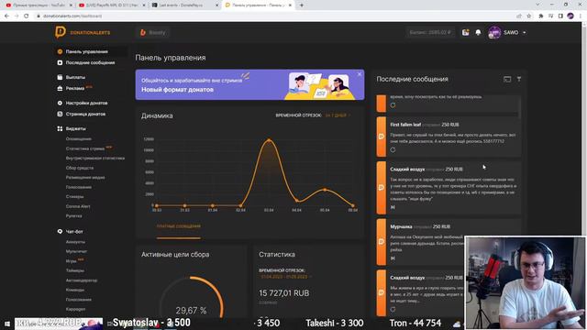Open the Статистика date range dropdown
Viewport: 587px width, 330px height.
(x=284, y=277)
